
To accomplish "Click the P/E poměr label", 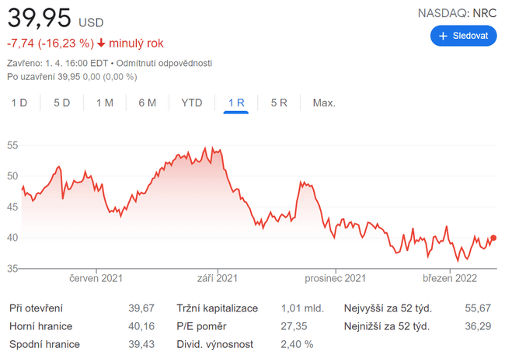I will tap(202, 326).
